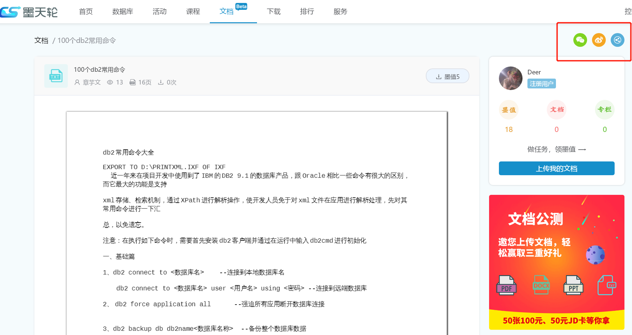
Task: Share the document via Weibo icon
Action: (599, 40)
